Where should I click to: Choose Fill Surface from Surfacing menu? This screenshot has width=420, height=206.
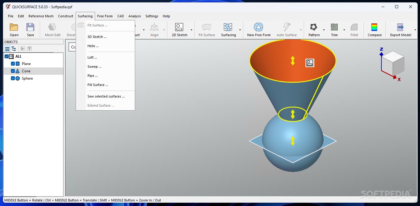click(x=105, y=85)
